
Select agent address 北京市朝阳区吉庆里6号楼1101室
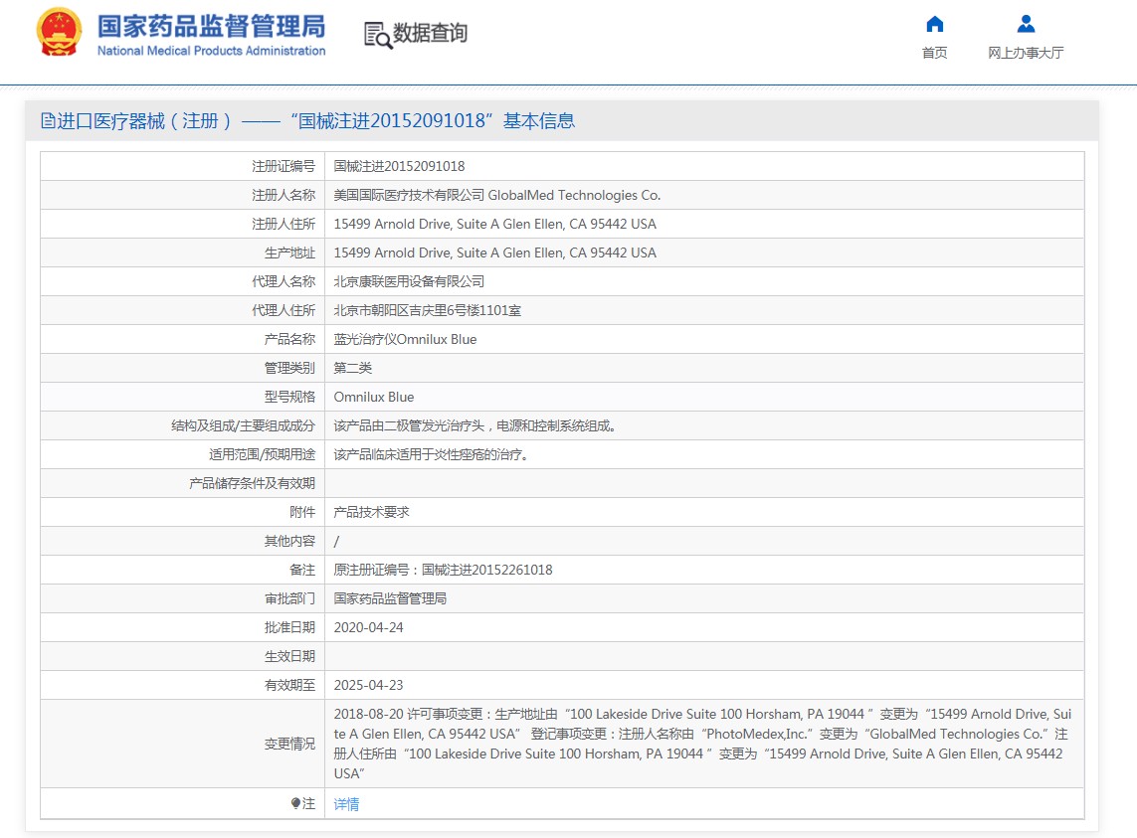[428, 310]
